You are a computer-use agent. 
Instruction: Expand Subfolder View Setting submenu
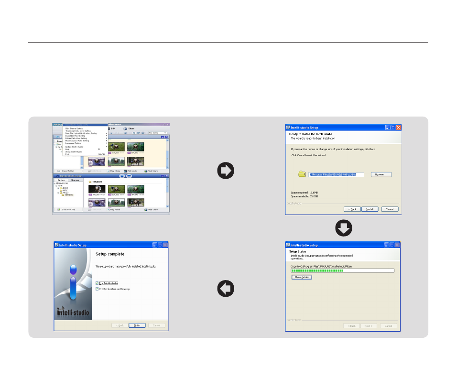[107, 136]
